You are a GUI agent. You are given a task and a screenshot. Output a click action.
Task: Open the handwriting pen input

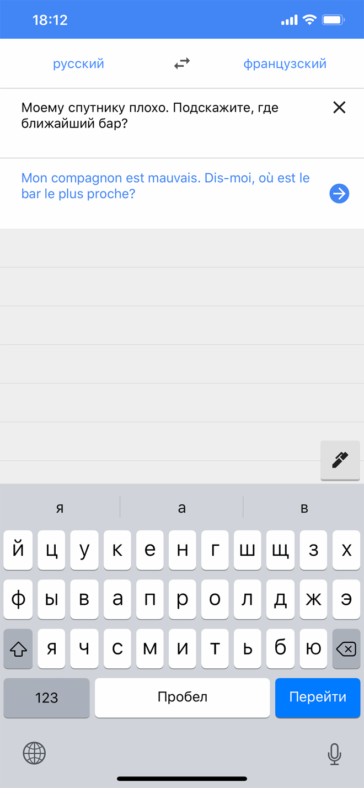coord(340,460)
